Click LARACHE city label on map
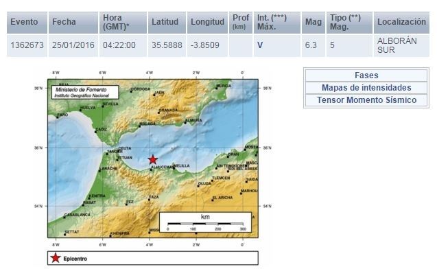The image size is (437, 269). 108,169
